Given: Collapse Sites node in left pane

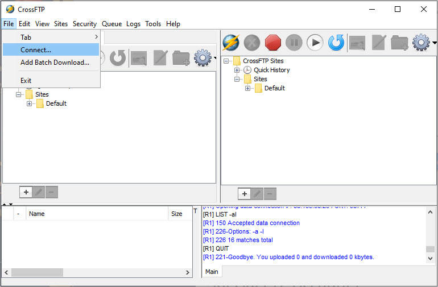Looking at the screenshot, I should coord(18,95).
